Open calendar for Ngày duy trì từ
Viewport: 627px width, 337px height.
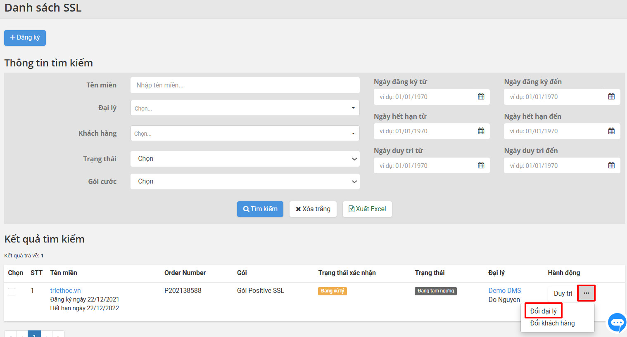481,165
